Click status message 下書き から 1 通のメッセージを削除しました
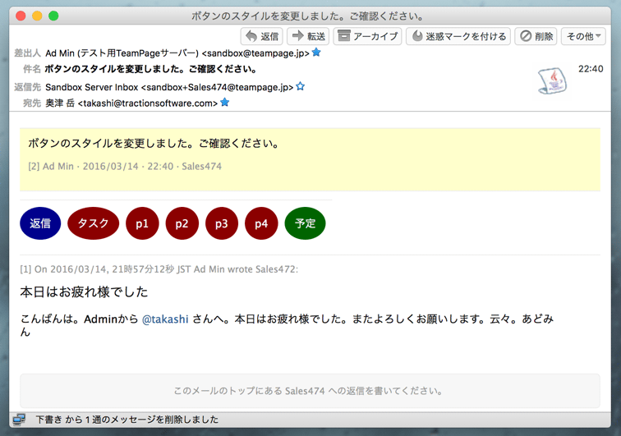 coord(126,420)
